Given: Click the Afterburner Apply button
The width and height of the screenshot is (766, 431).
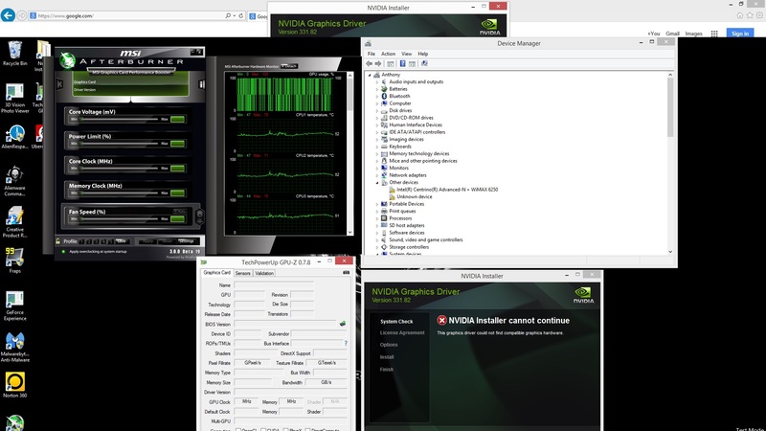Looking at the screenshot, I should coord(147,241).
